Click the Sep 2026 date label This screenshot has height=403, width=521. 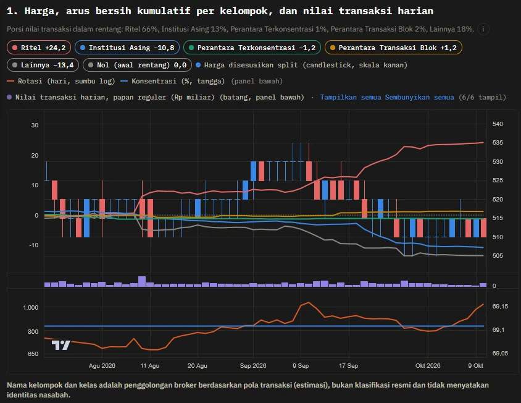coord(253,366)
